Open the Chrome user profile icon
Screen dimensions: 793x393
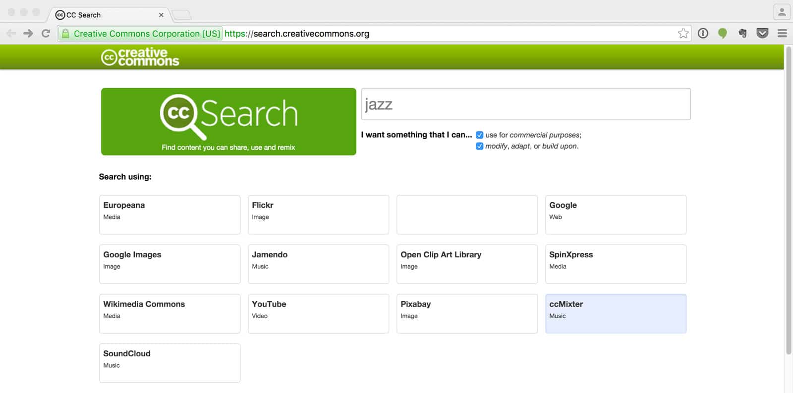[x=782, y=12]
